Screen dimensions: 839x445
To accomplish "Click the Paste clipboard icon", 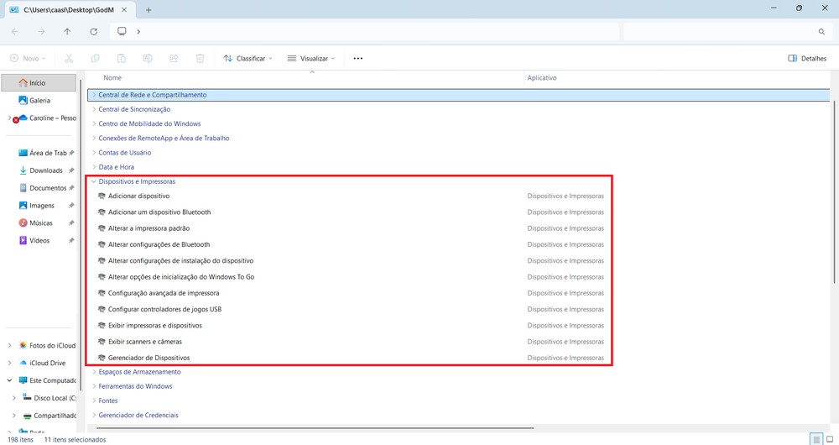I will [x=122, y=59].
